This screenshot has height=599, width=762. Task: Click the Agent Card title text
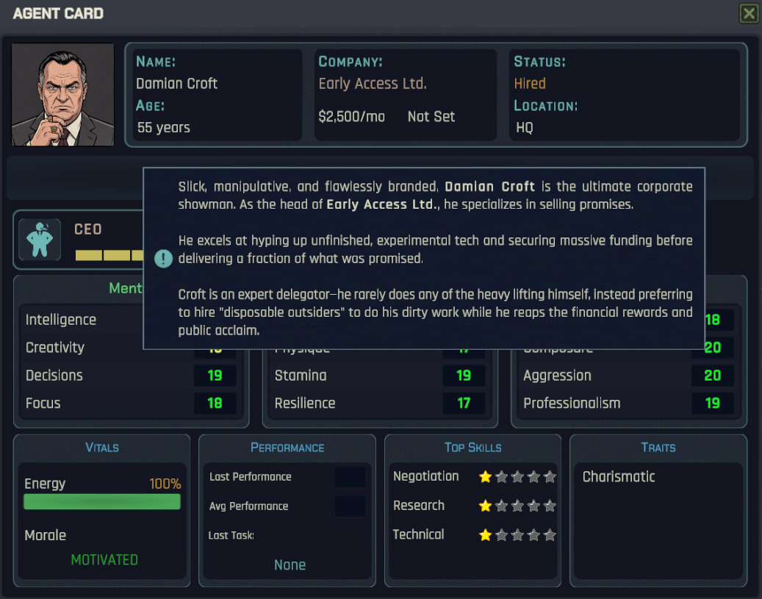(58, 14)
